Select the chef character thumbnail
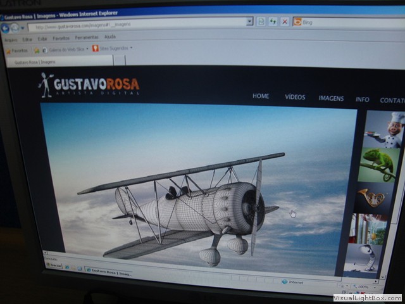This screenshot has height=304, width=405. click(x=385, y=130)
